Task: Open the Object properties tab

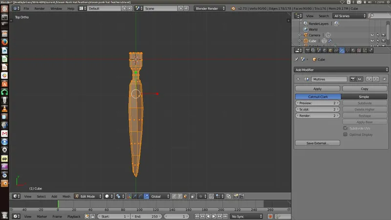Action: (330, 51)
